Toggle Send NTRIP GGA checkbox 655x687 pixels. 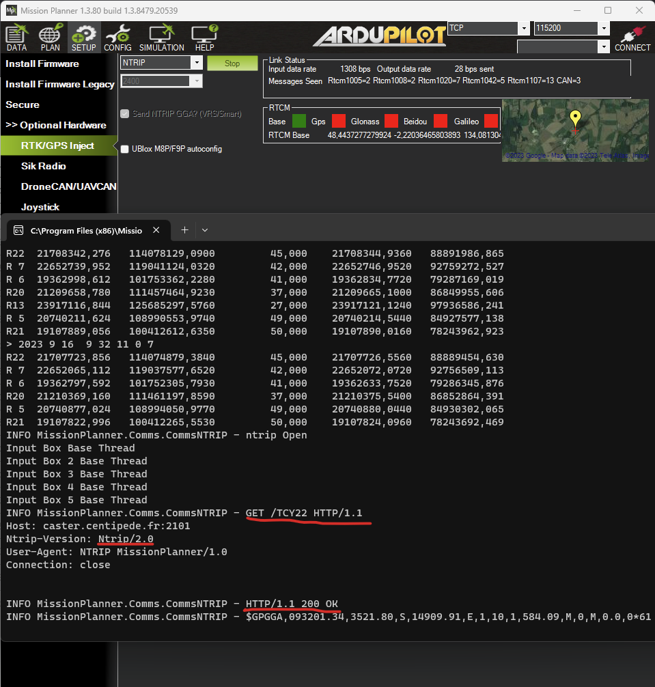(x=125, y=114)
